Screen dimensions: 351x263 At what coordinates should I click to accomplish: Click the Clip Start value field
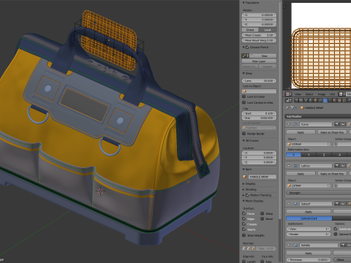tap(259, 113)
